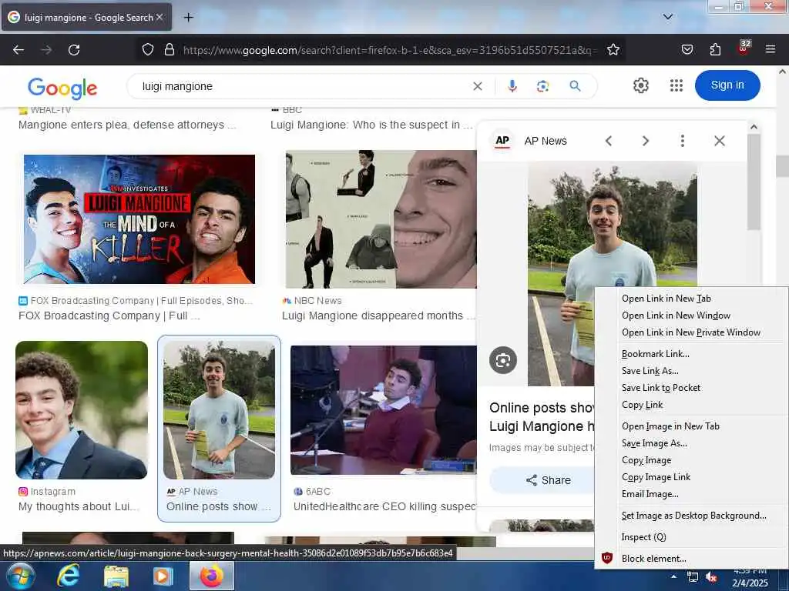Screen dimensions: 789x591
Task: Open Windows Media Player from taskbar
Action: coord(163,576)
